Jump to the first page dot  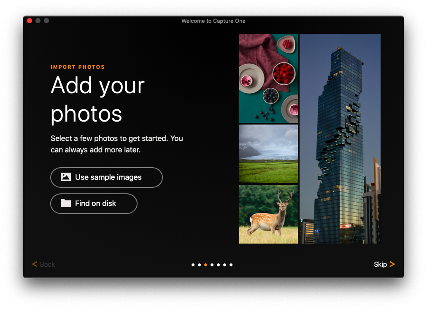click(193, 265)
